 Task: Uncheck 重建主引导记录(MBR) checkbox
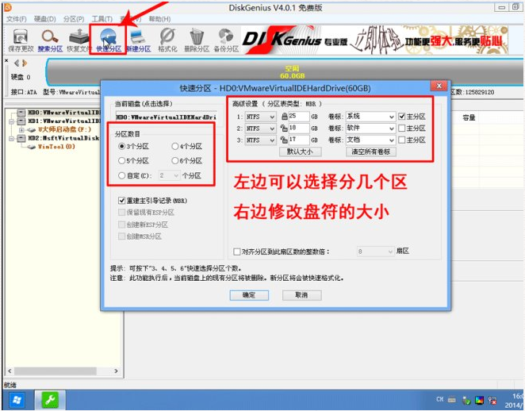point(122,201)
